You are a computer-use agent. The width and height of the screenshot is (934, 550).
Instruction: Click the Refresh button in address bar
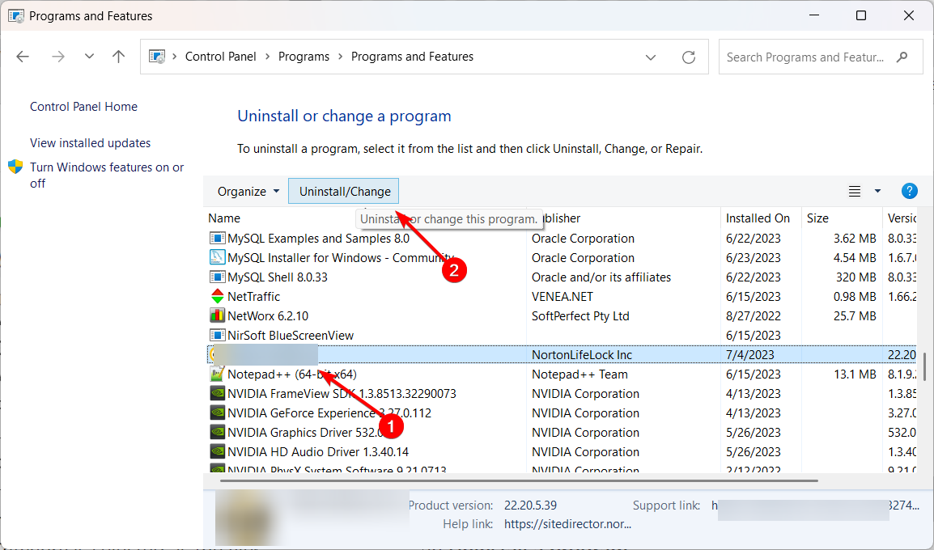[689, 57]
